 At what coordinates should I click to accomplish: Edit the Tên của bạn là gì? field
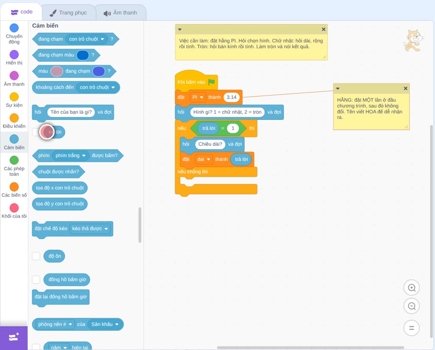(x=71, y=112)
